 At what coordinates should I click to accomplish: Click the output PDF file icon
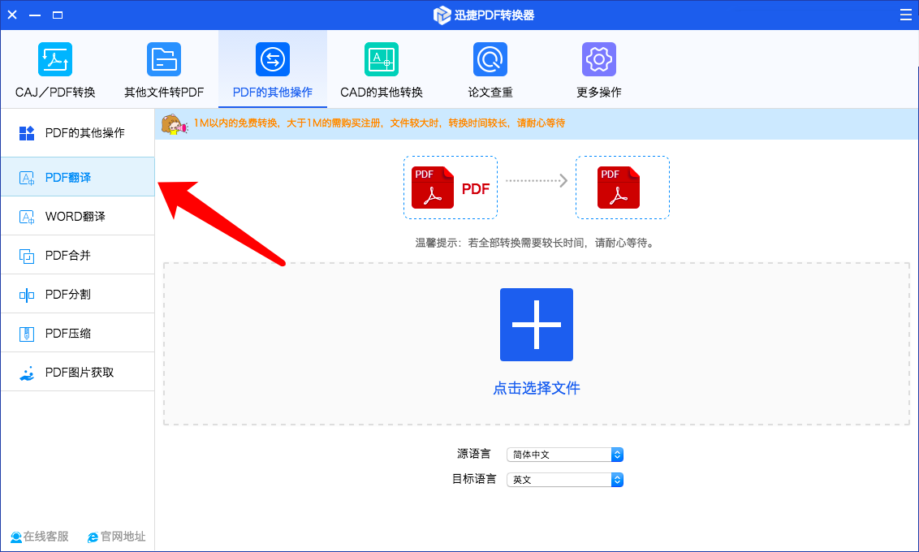pos(619,188)
